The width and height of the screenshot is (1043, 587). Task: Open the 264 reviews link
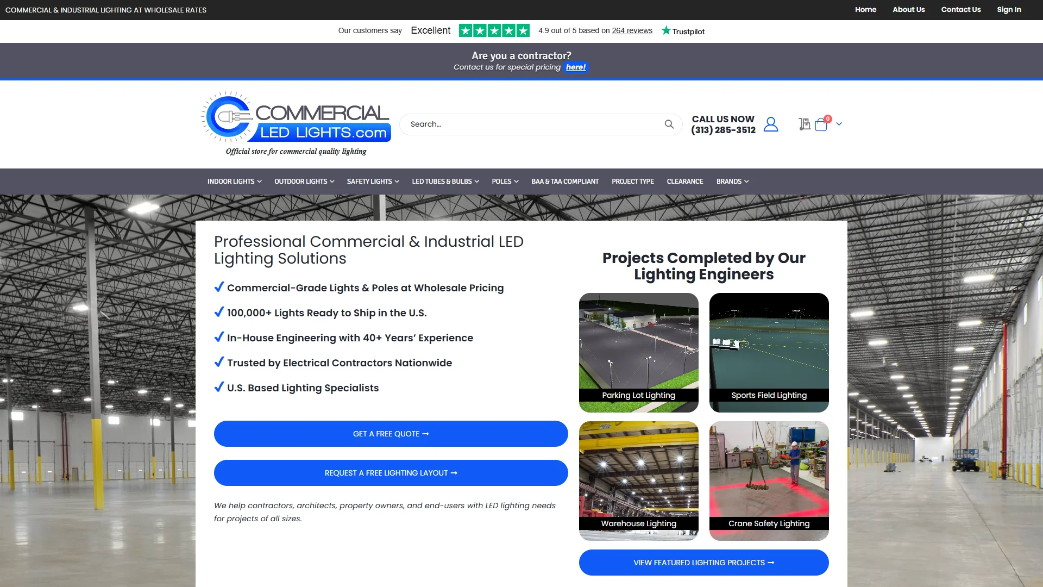(632, 31)
